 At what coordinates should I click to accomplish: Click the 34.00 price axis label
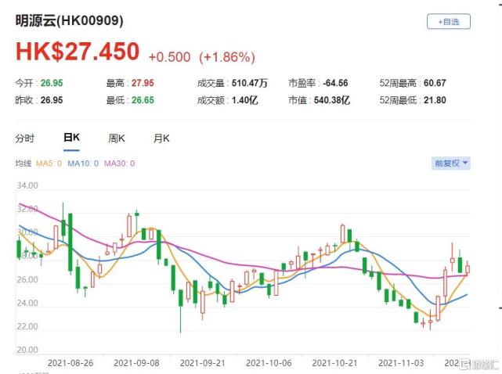tap(27, 185)
